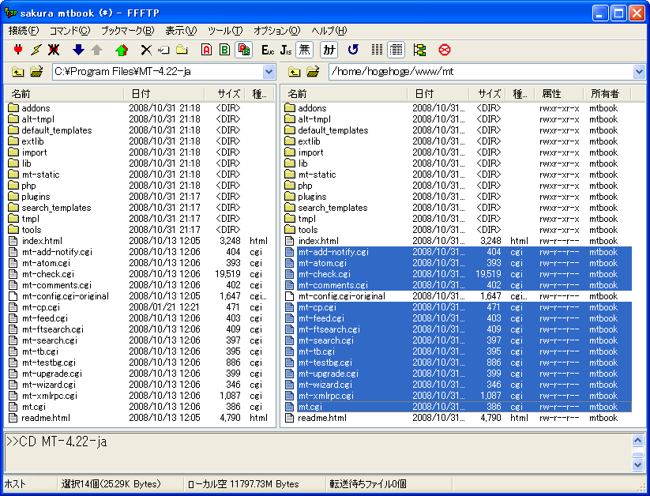Open the 接続(F) menu

point(24,31)
